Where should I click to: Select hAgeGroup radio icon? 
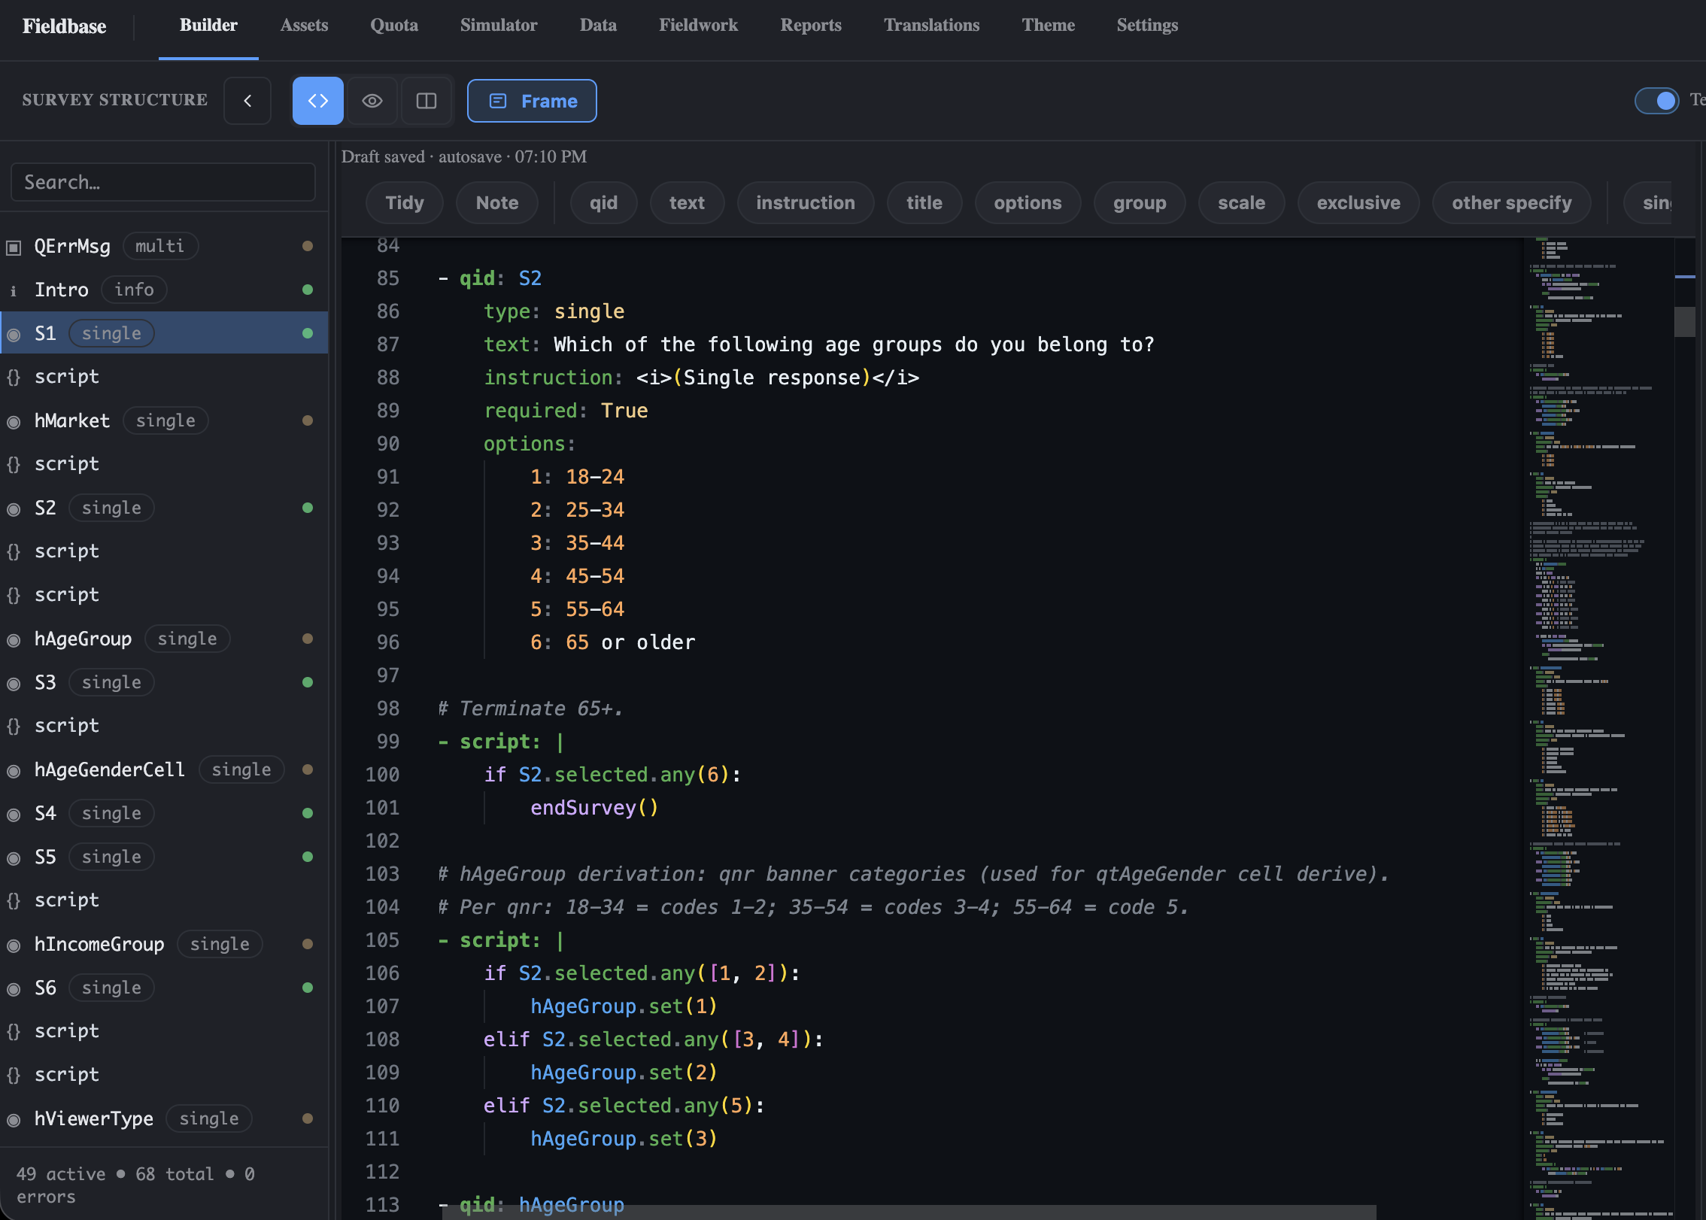click(14, 640)
